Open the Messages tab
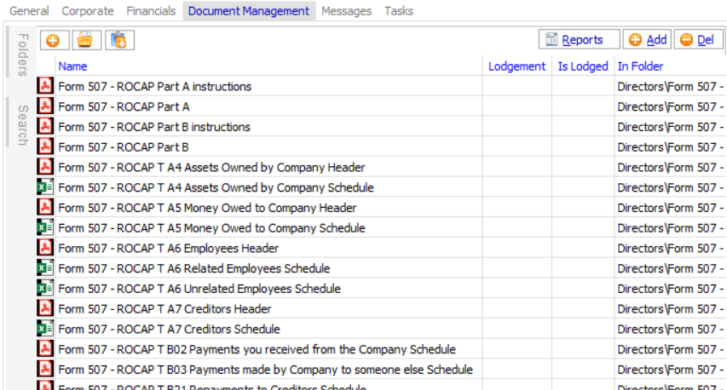 point(346,11)
